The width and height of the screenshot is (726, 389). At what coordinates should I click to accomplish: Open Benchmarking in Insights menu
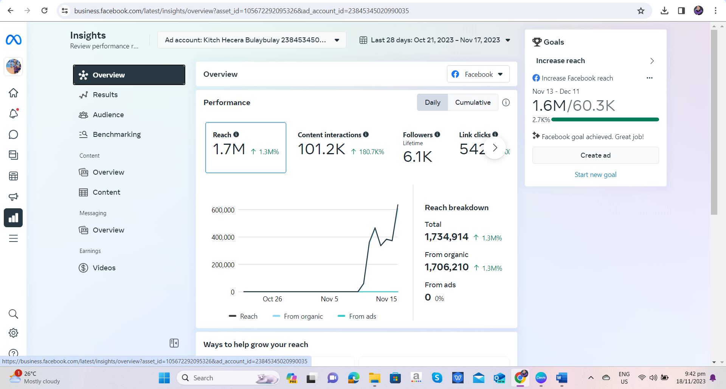point(116,134)
